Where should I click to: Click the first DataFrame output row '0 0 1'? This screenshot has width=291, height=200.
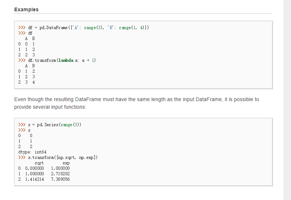[27, 44]
